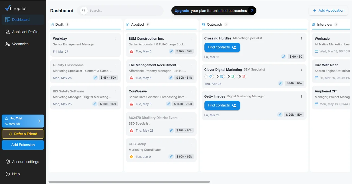Click salary tag $ 143k - 210k
This screenshot has width=352, height=184.
(183, 104)
